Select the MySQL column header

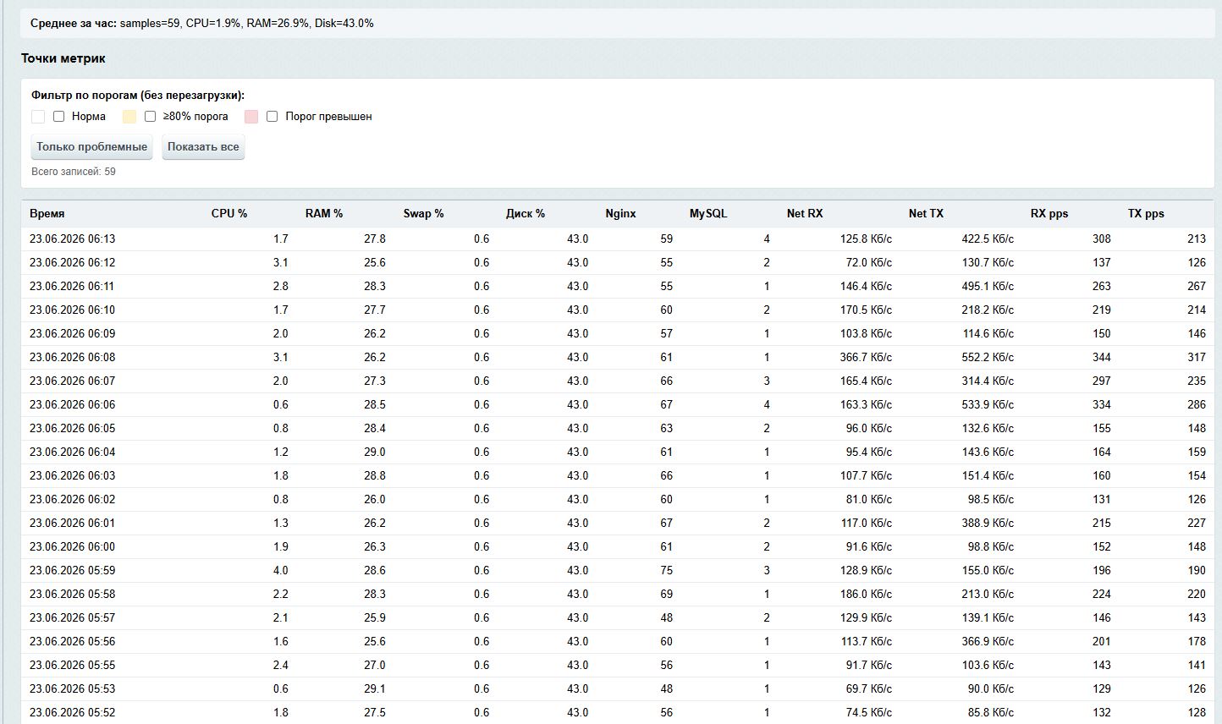pos(708,214)
